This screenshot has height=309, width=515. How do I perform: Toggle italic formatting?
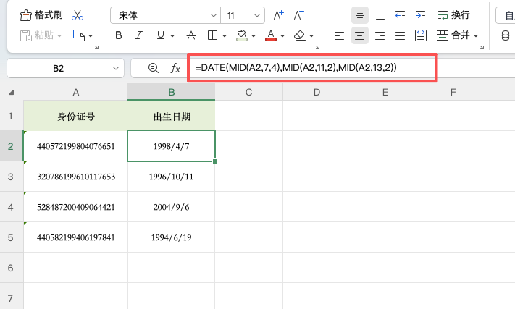(x=139, y=35)
